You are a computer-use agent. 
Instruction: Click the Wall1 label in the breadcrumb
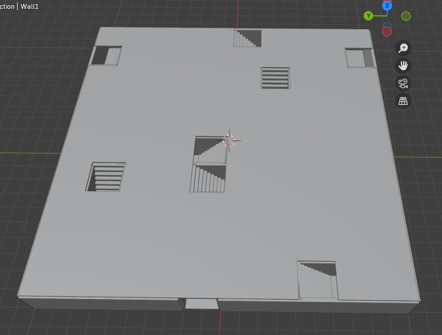click(x=30, y=7)
